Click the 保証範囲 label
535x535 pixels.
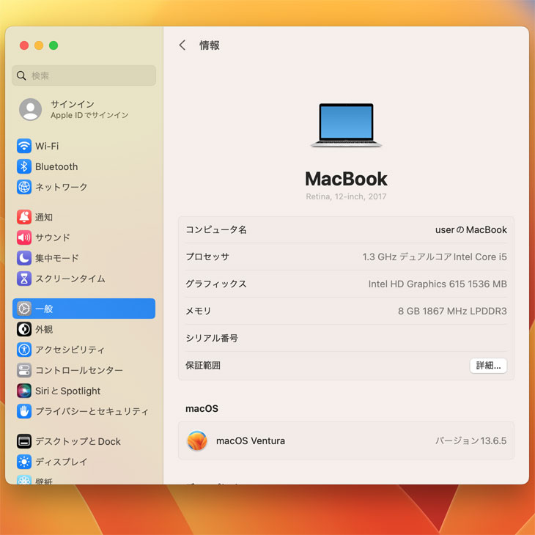(203, 366)
